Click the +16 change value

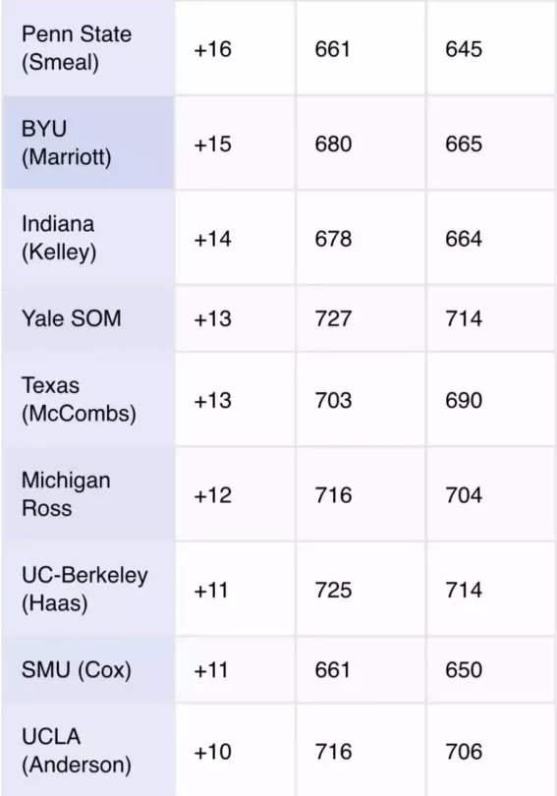(x=212, y=49)
